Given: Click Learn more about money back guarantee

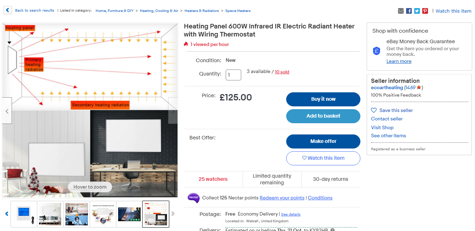Looking at the screenshot, I should (399, 61).
